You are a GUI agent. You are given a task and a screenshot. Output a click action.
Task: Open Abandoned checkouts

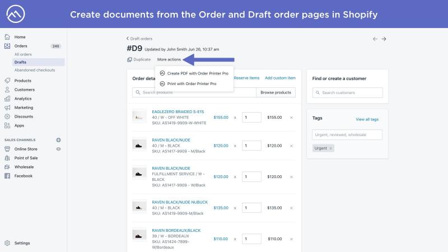(35, 70)
